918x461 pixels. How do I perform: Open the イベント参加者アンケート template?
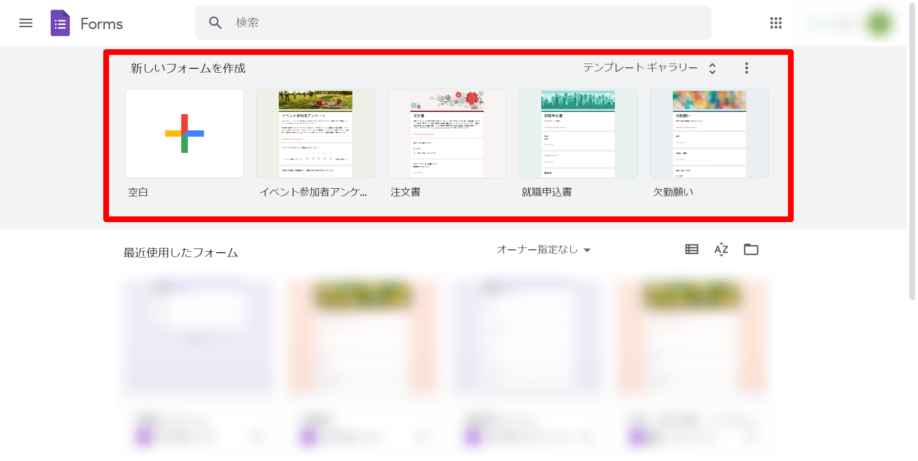(x=315, y=133)
